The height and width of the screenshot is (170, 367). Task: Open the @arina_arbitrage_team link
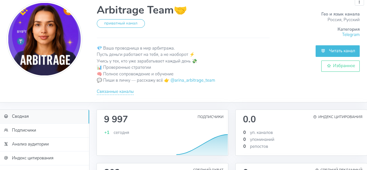pos(193,80)
